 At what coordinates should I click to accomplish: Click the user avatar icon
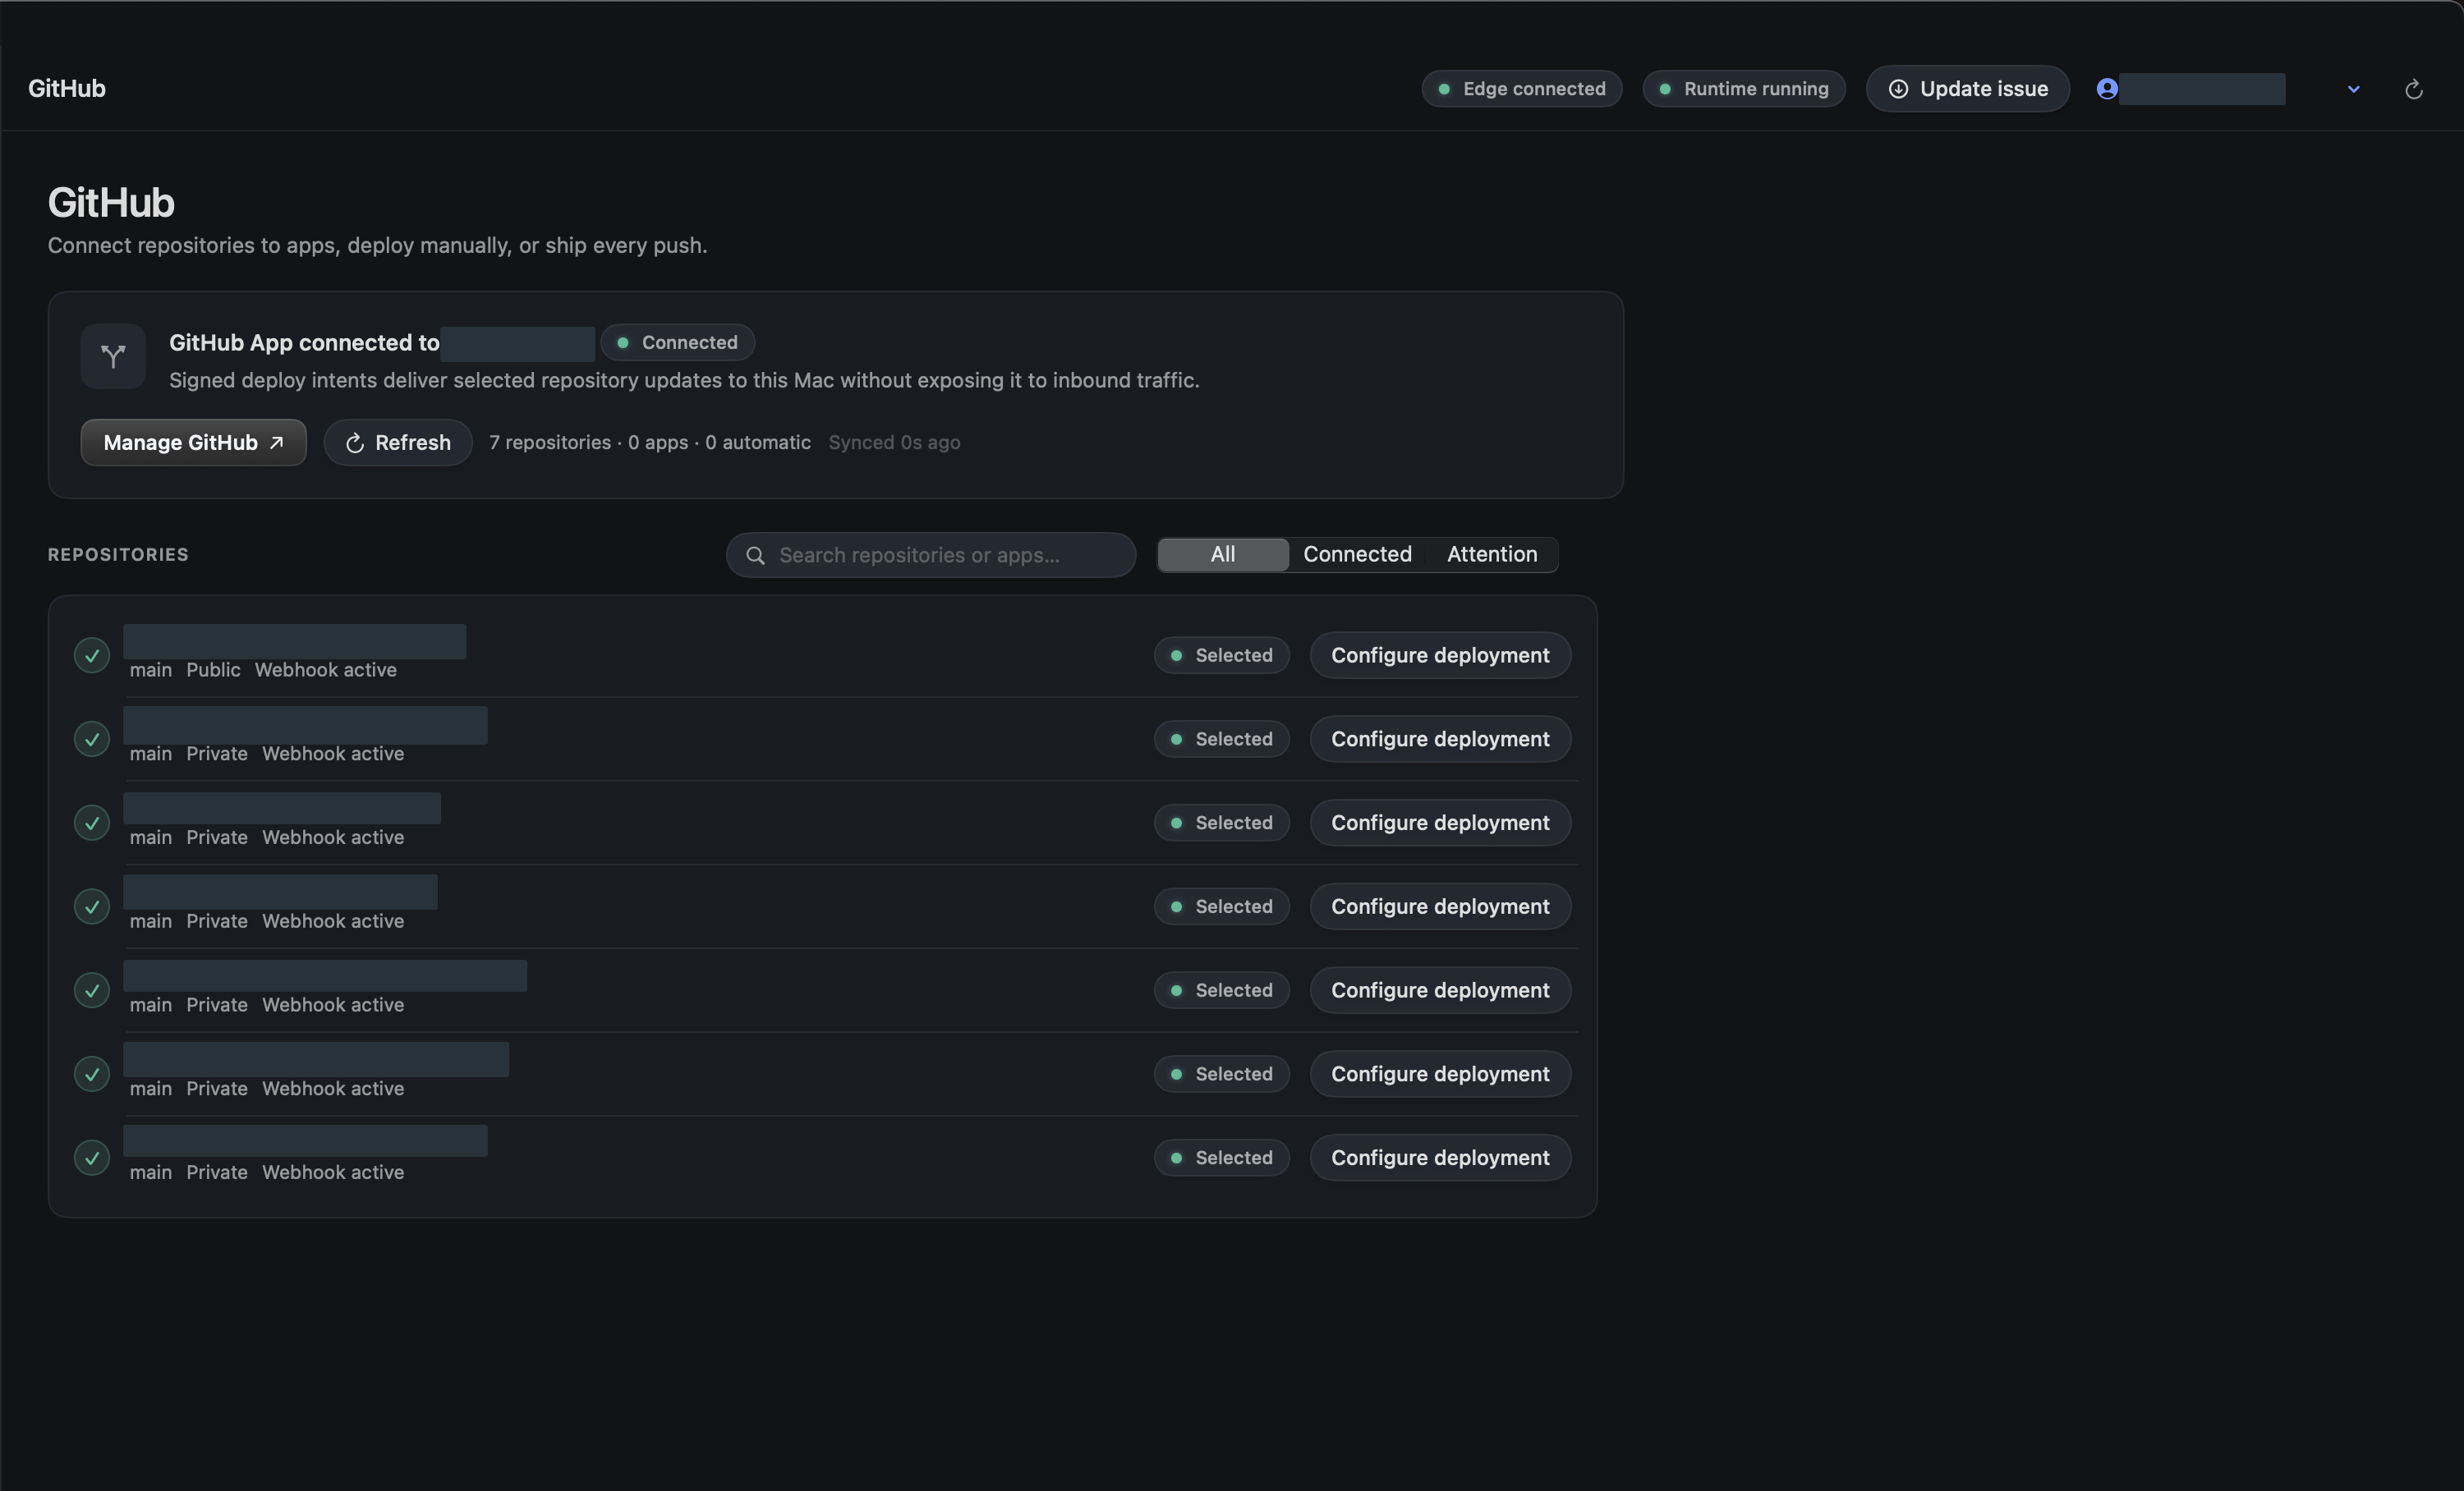pos(2107,89)
